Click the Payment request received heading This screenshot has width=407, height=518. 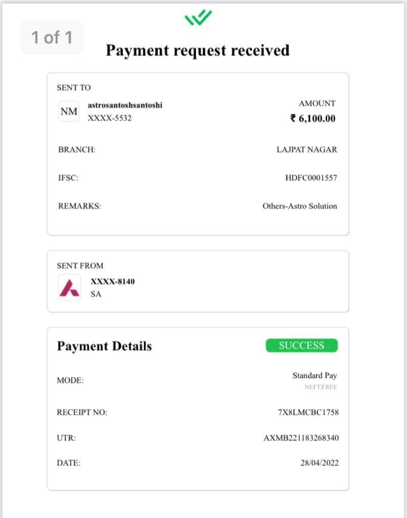(197, 51)
